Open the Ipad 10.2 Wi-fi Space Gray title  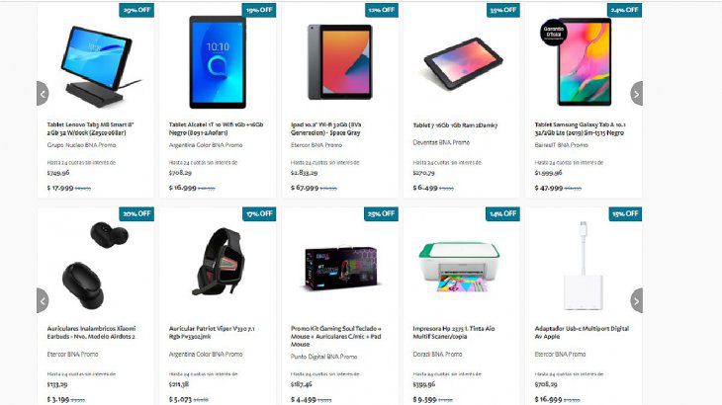click(x=326, y=128)
